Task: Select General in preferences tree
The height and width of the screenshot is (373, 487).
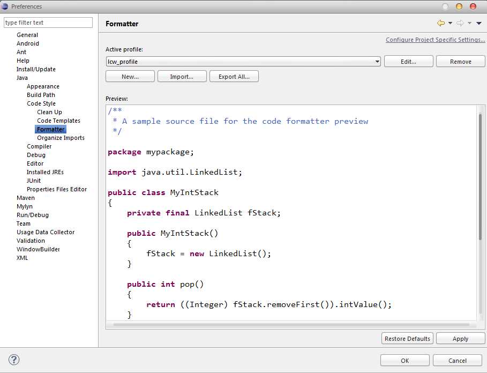Action: [x=27, y=35]
